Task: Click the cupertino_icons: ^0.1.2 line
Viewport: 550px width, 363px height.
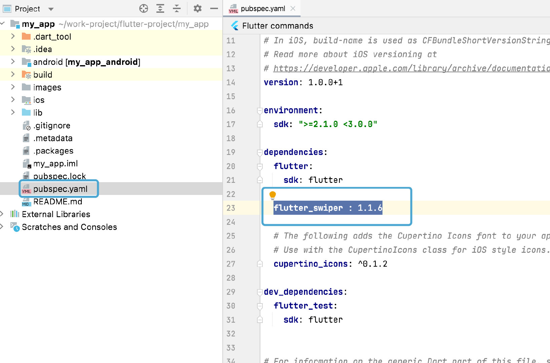Action: tap(330, 264)
